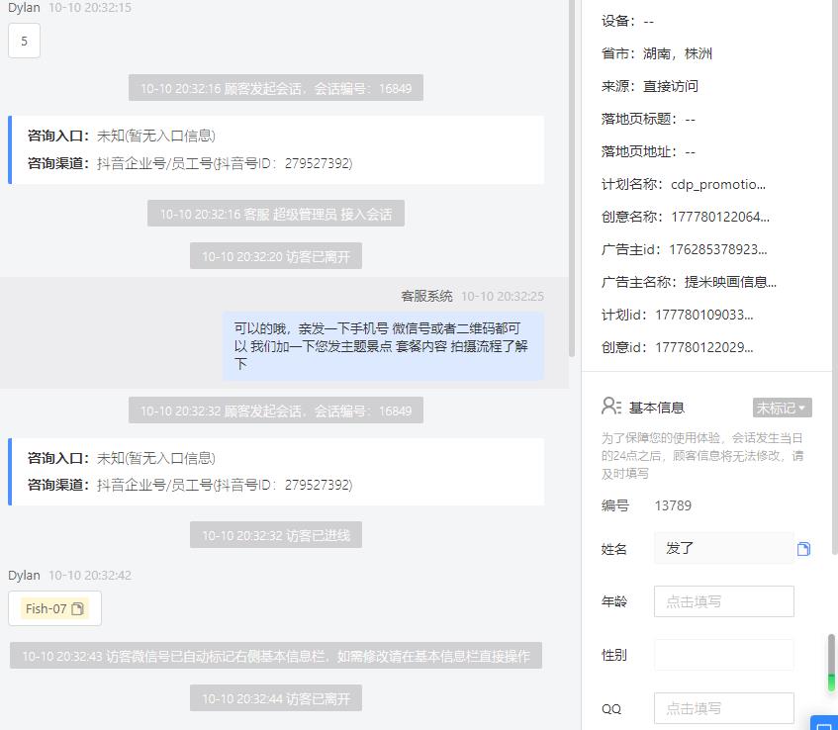The width and height of the screenshot is (838, 730).
Task: Copy the name field value 发了
Action: [803, 549]
